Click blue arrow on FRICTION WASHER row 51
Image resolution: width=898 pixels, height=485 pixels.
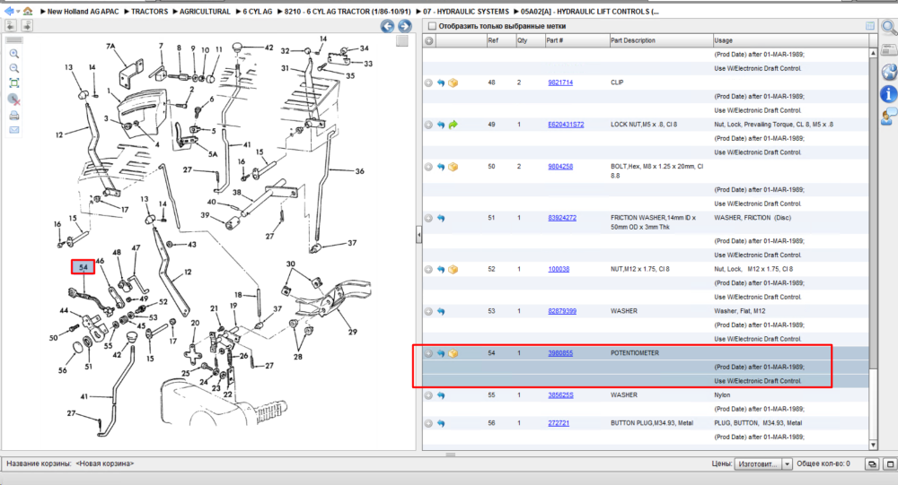[440, 218]
